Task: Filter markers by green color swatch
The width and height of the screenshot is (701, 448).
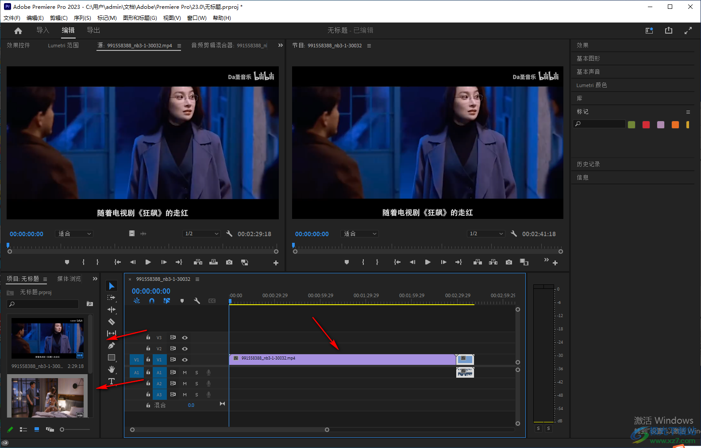Action: click(x=632, y=125)
